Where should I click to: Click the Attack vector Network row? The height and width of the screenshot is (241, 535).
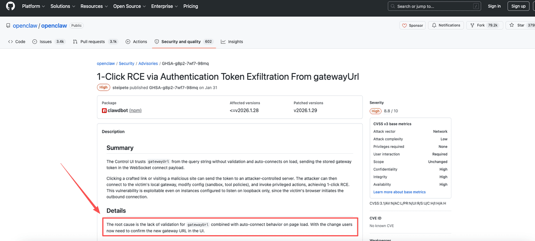click(x=410, y=132)
